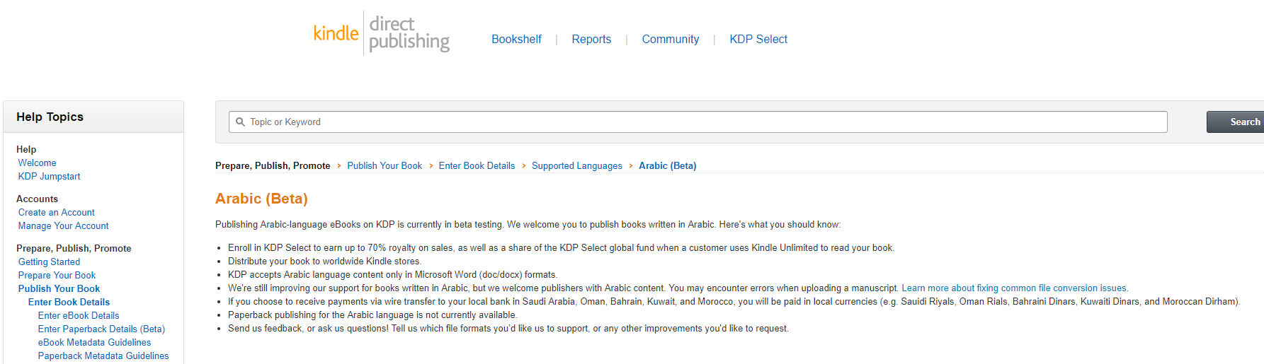The image size is (1264, 364).
Task: Open the Community page
Action: pos(670,39)
